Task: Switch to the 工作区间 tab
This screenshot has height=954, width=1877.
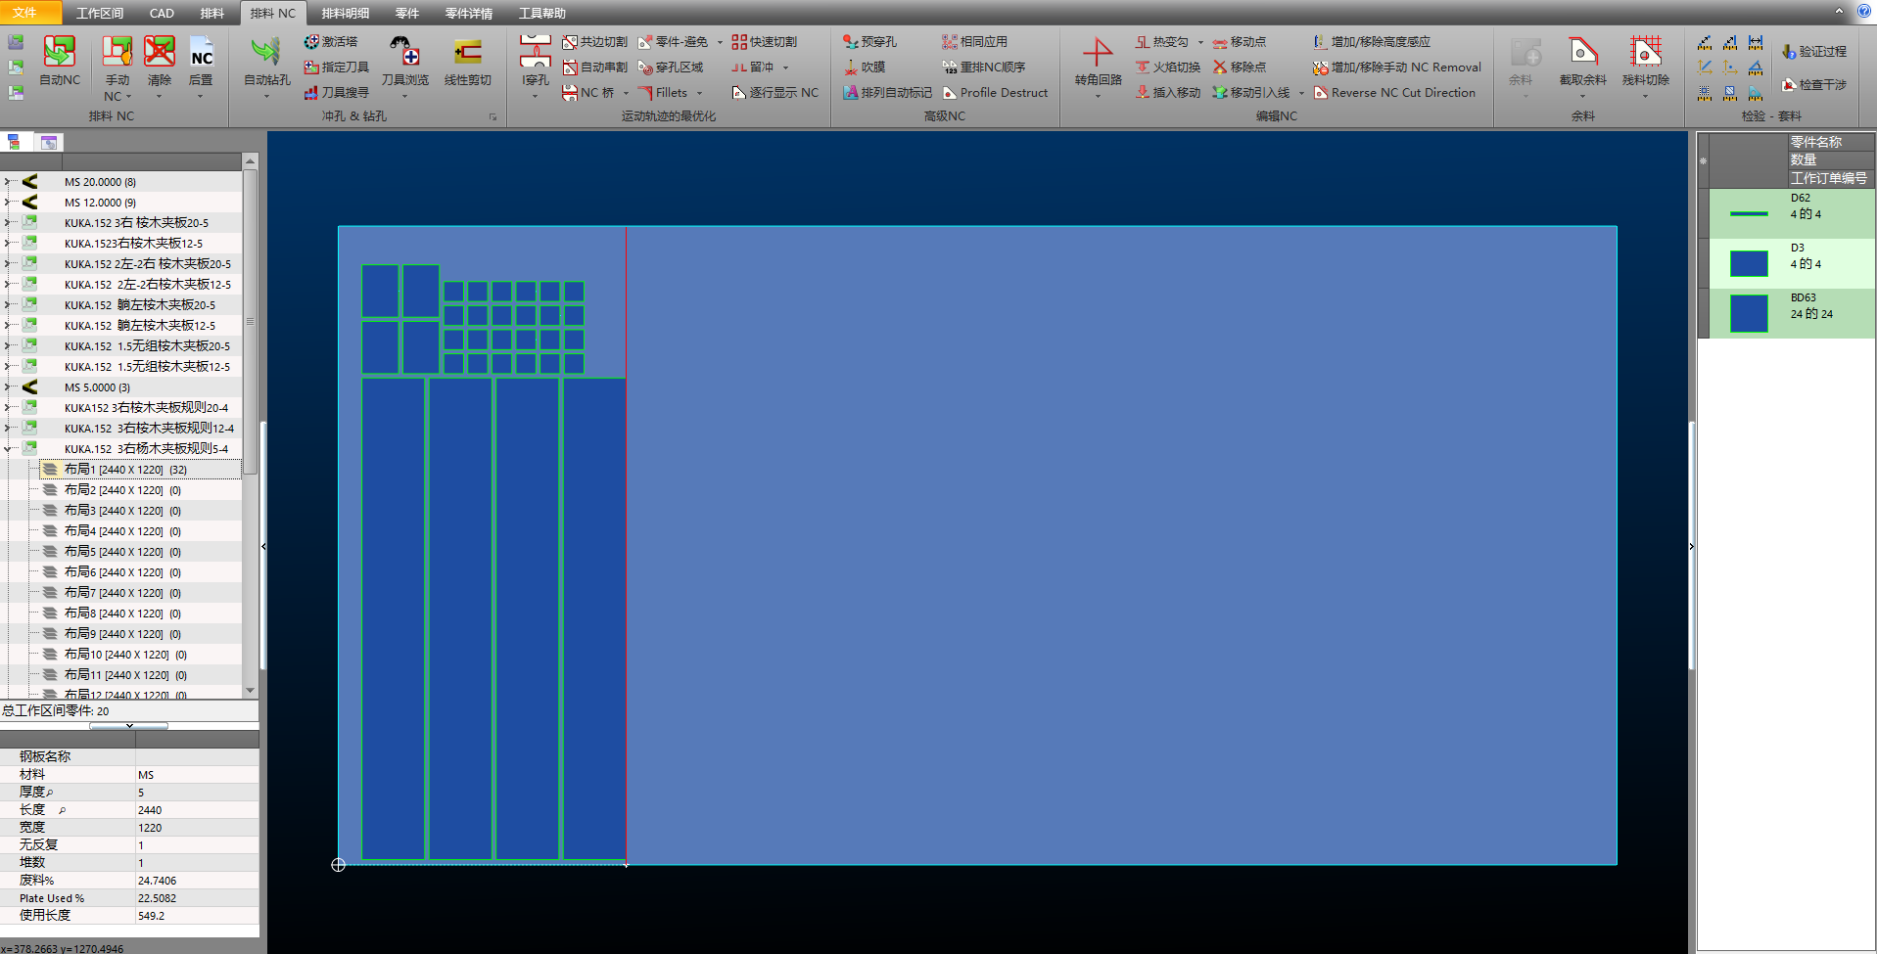Action: (100, 13)
